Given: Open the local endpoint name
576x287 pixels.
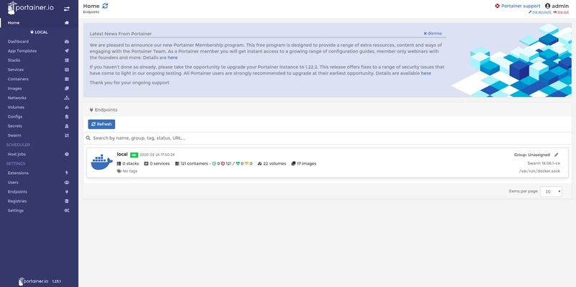Looking at the screenshot, I should coord(122,155).
